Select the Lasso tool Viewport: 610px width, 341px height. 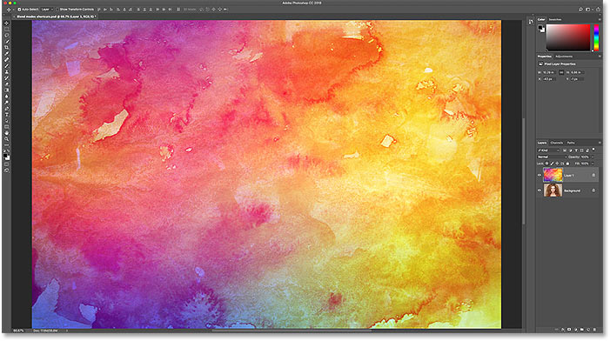tap(7, 36)
